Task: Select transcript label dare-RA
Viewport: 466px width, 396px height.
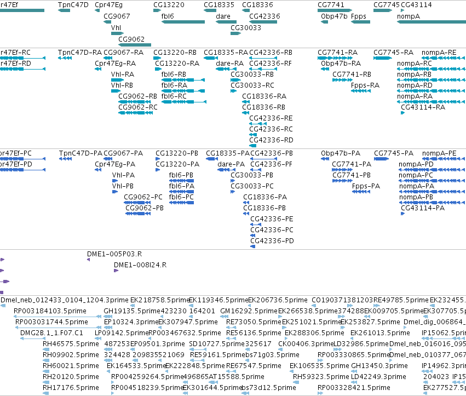Action: pyautogui.click(x=230, y=64)
